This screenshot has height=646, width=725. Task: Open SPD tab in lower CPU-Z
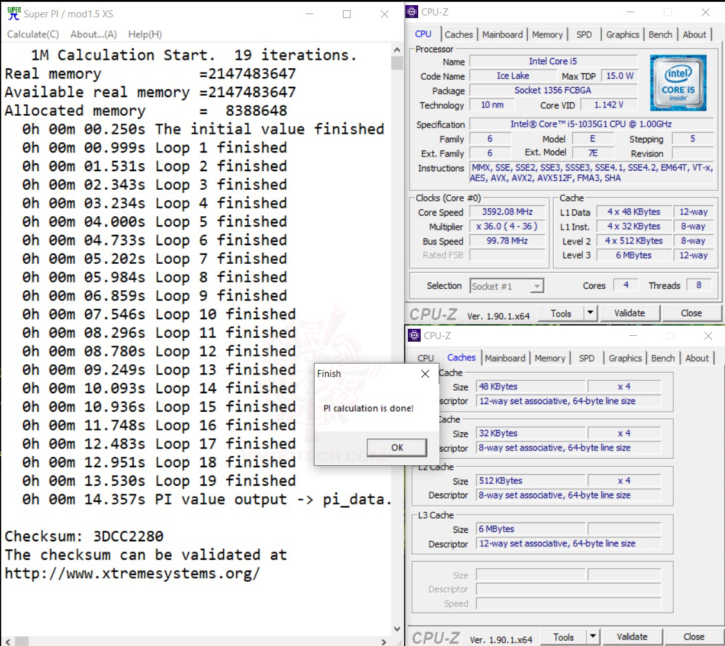586,358
